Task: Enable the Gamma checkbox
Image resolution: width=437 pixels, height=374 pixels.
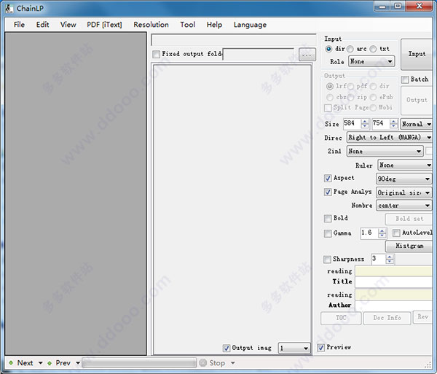Action: (328, 233)
